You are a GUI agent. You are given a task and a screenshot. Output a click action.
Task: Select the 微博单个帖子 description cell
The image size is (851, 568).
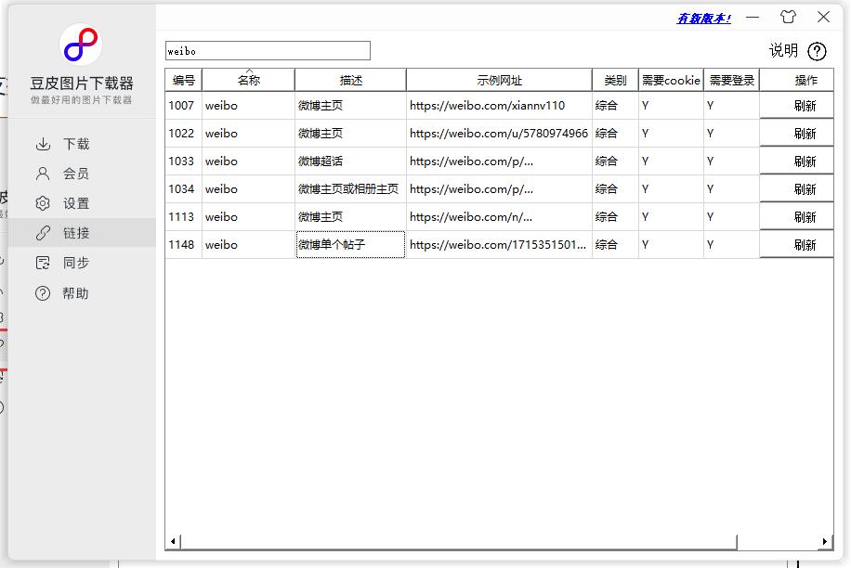tap(350, 245)
